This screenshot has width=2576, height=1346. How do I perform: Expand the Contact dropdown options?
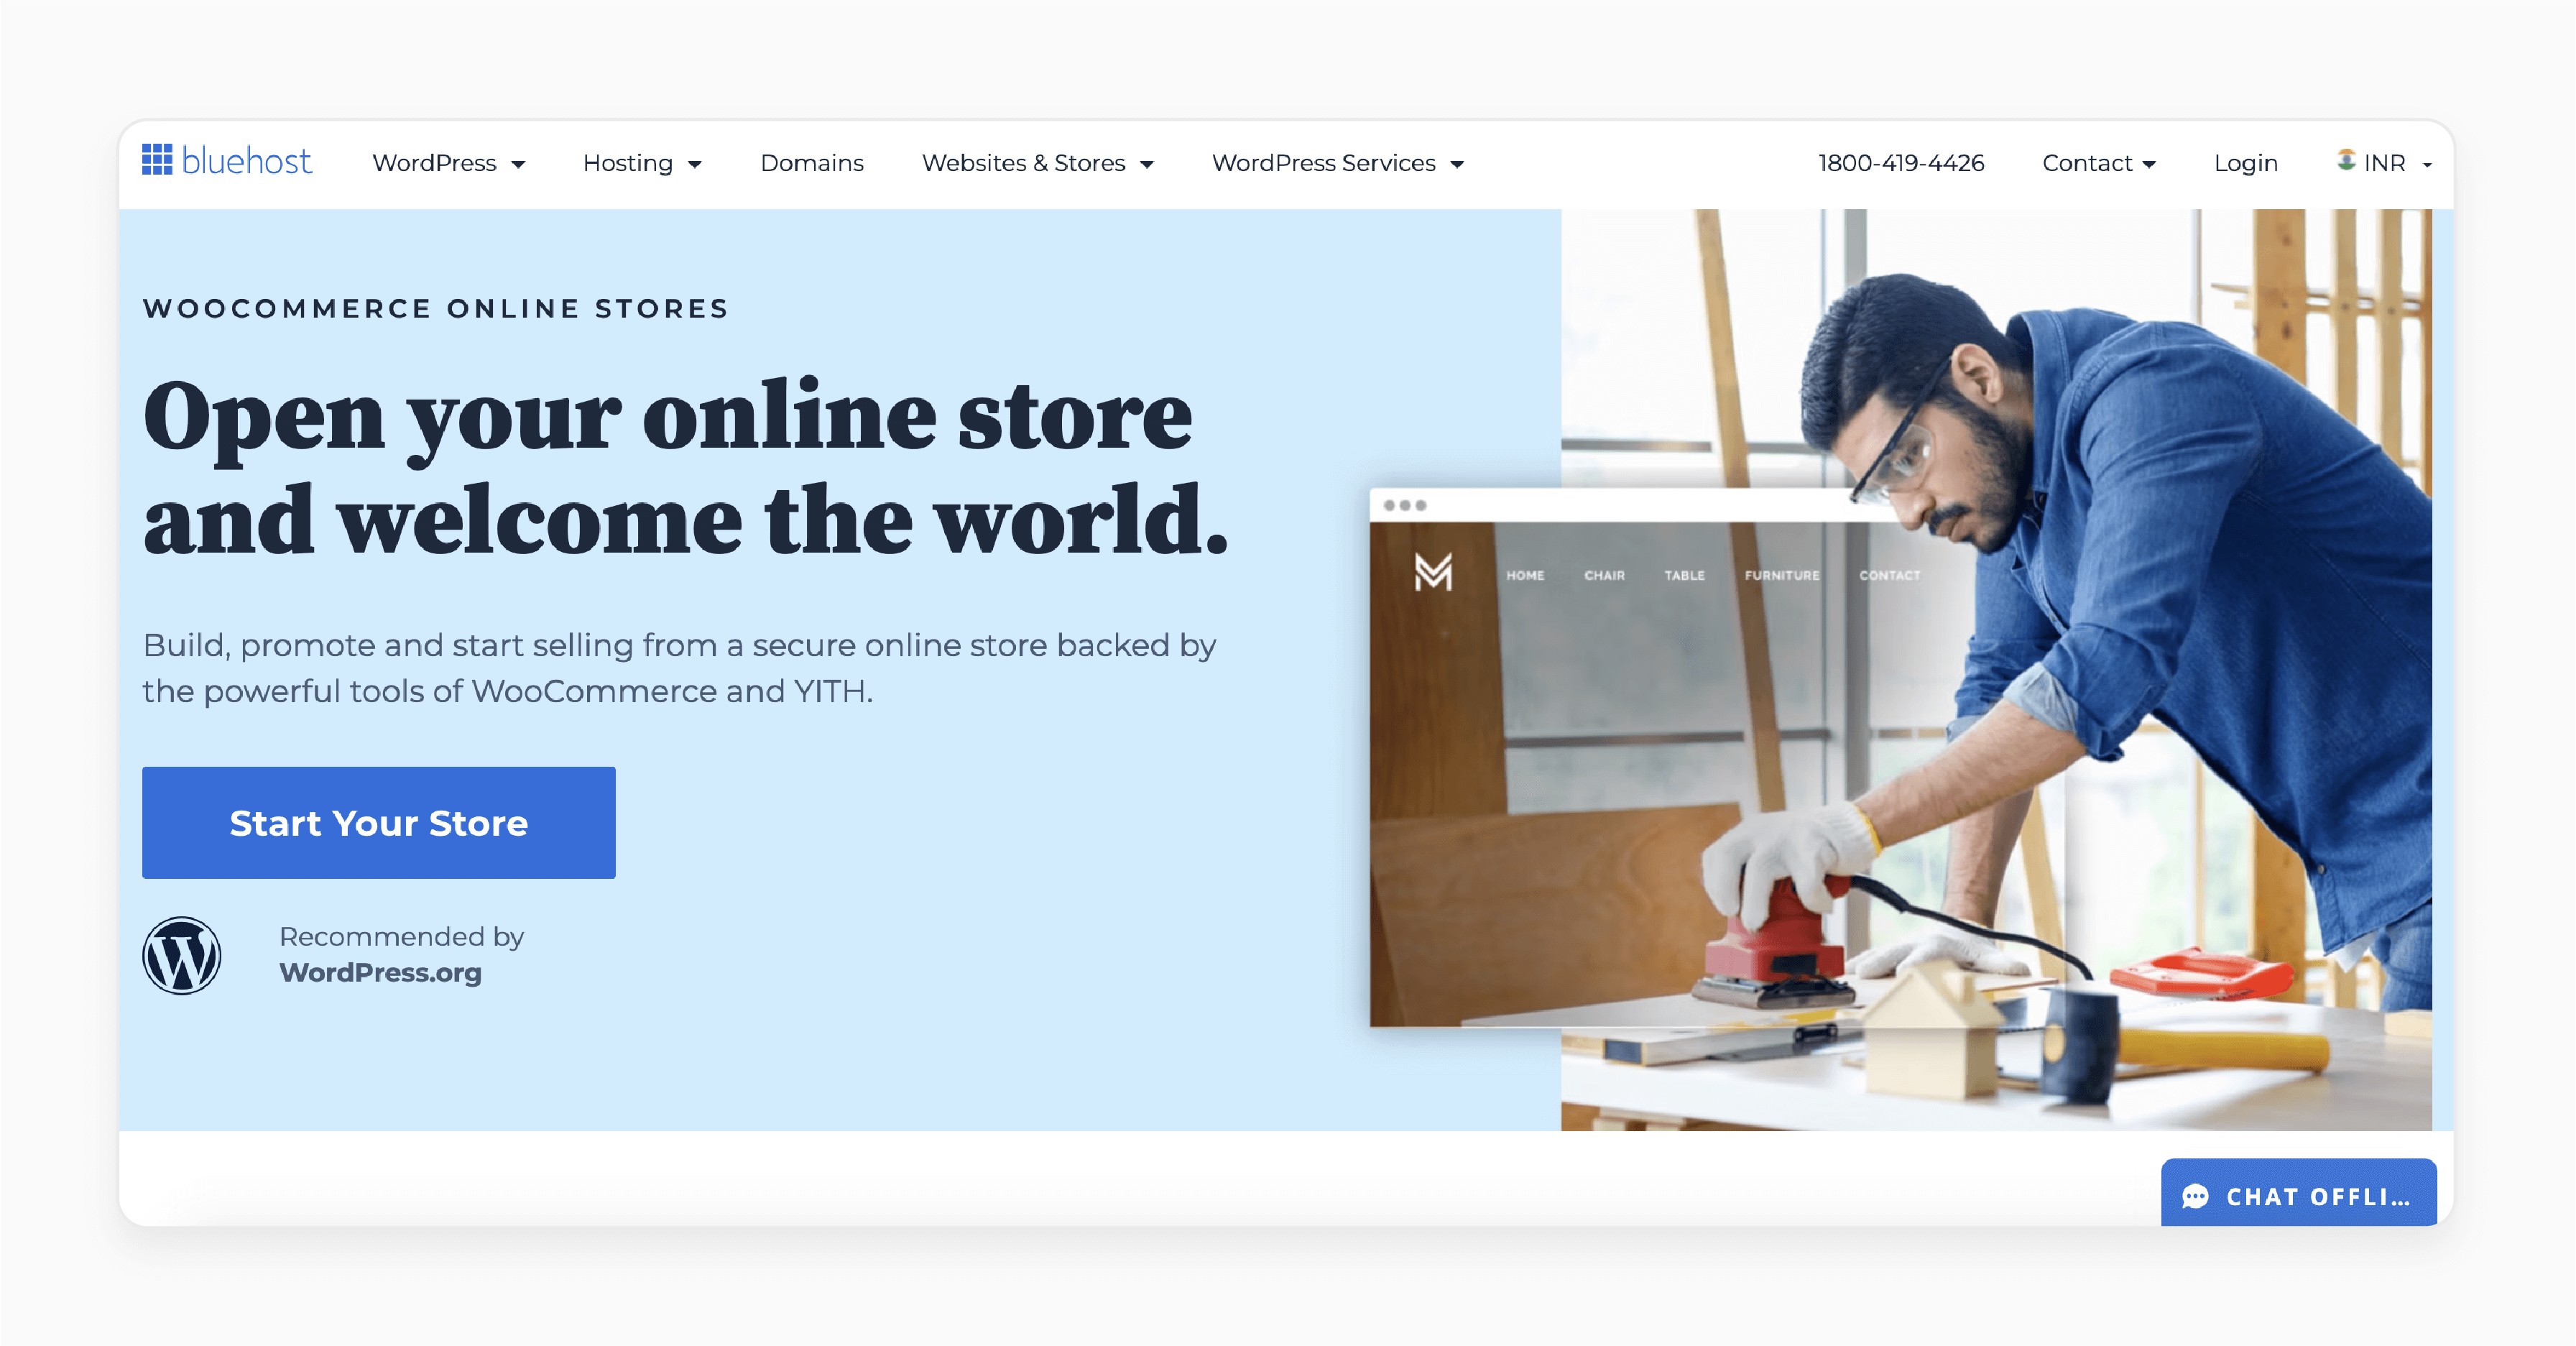pyautogui.click(x=2099, y=162)
